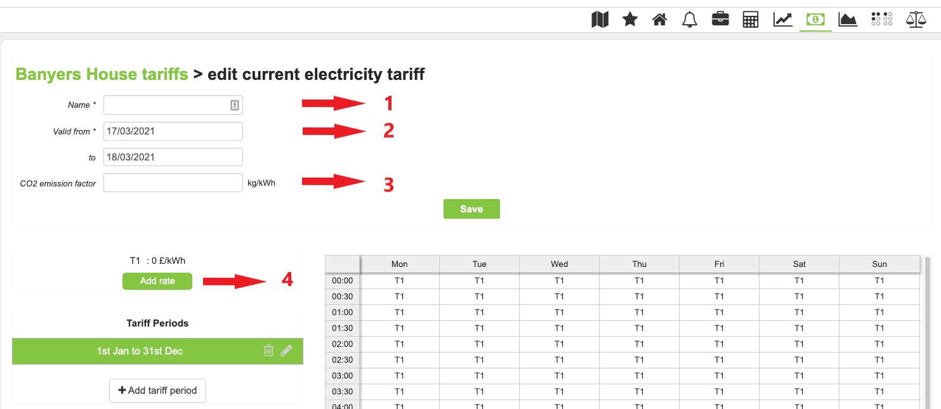
Task: Select the Monday 00:00 T1 cell
Action: click(399, 280)
